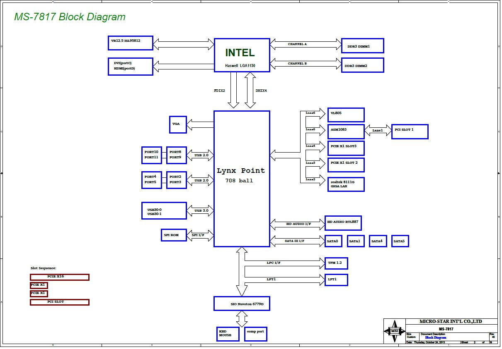The height and width of the screenshot is (349, 502).
Task: Select the SIO Nuvoton 6779D block
Action: (x=242, y=304)
